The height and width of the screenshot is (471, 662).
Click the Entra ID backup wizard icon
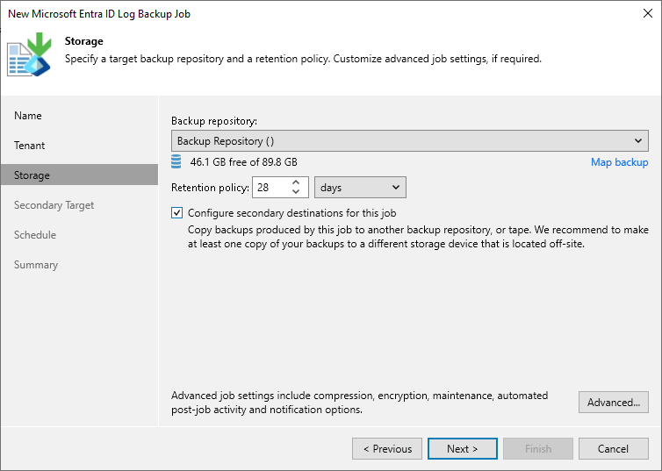(x=29, y=54)
